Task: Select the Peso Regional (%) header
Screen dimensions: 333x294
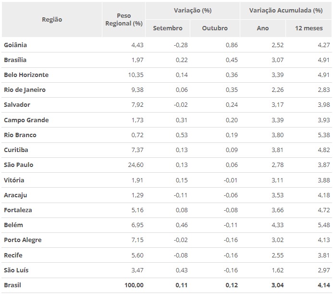Action: click(124, 20)
